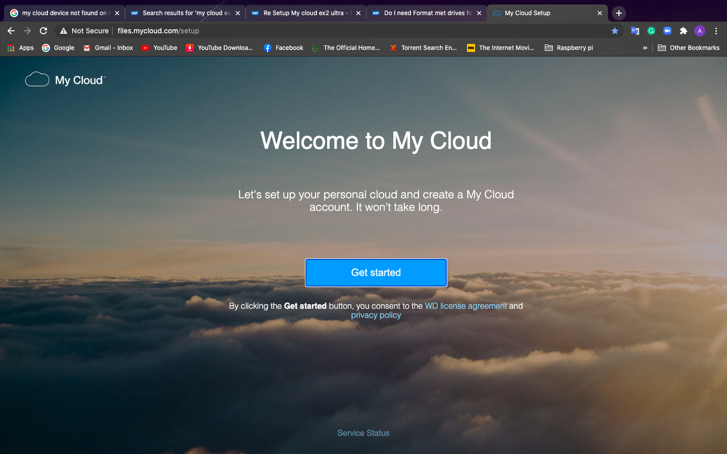Screen dimensions: 727x454
Task: Open The Internet Movie Database bookmark
Action: (500, 48)
